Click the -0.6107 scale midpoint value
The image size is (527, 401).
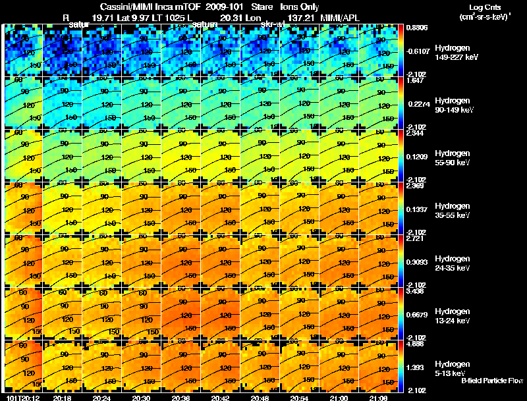tap(418, 51)
